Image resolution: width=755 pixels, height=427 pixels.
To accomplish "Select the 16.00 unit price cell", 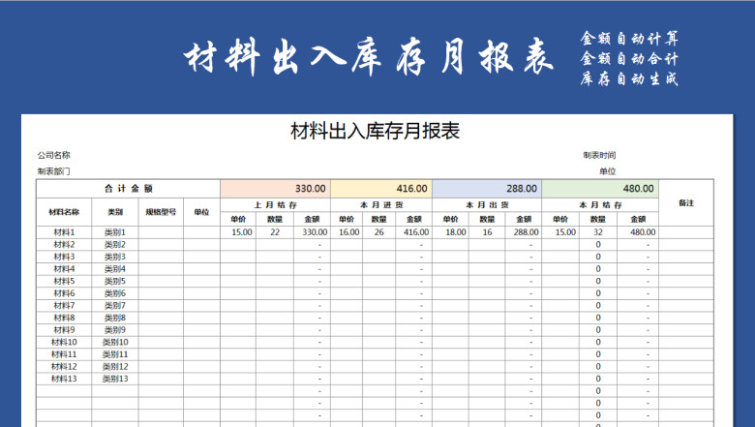I will click(x=347, y=232).
